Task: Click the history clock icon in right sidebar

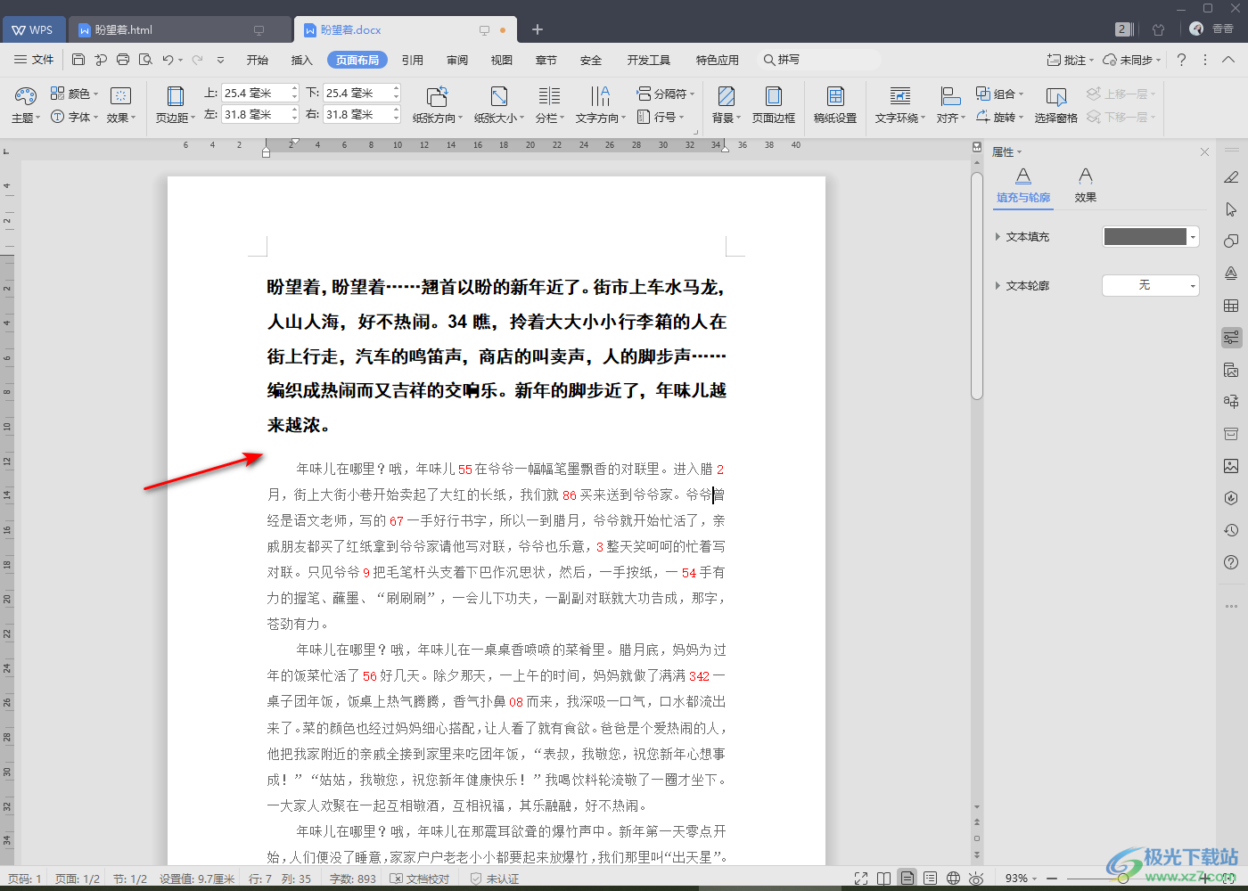Action: click(x=1231, y=530)
